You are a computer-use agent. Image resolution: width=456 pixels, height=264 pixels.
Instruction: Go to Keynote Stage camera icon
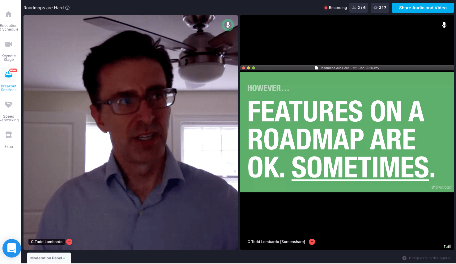click(9, 44)
